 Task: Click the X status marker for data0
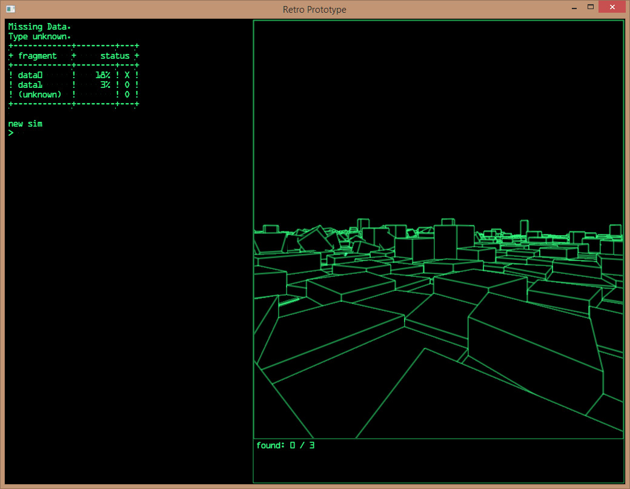pyautogui.click(x=127, y=75)
